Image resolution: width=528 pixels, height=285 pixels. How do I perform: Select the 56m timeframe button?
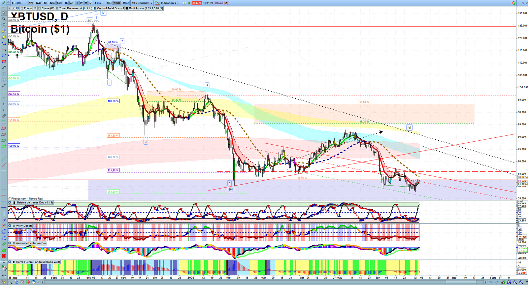(59, 3)
